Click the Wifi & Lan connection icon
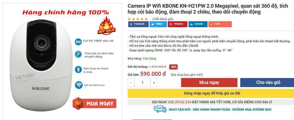This screenshot has width=294, height=120. (x=79, y=85)
